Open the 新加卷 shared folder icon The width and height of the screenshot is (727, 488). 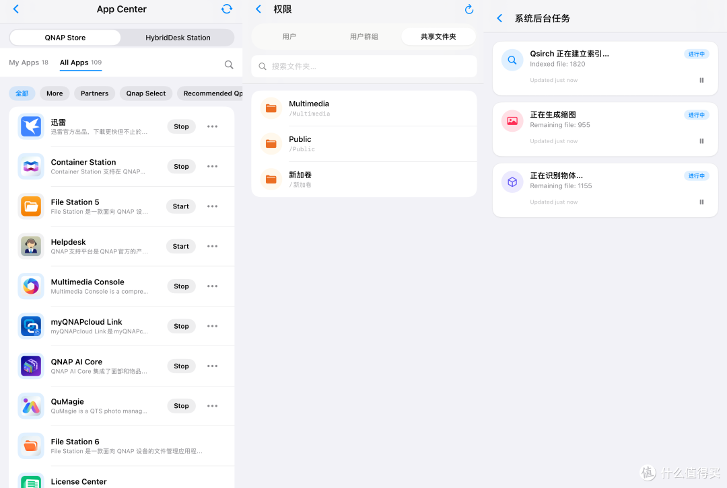point(271,179)
